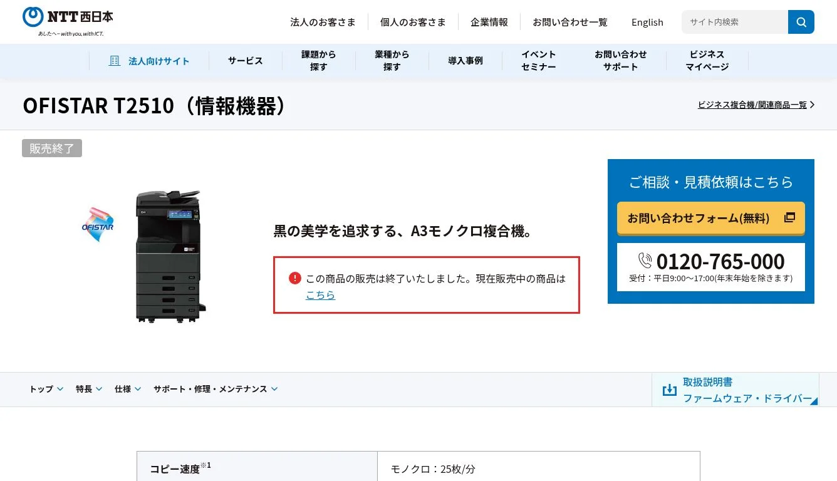Open the 業種から探す menu
837x481 pixels.
click(x=392, y=61)
